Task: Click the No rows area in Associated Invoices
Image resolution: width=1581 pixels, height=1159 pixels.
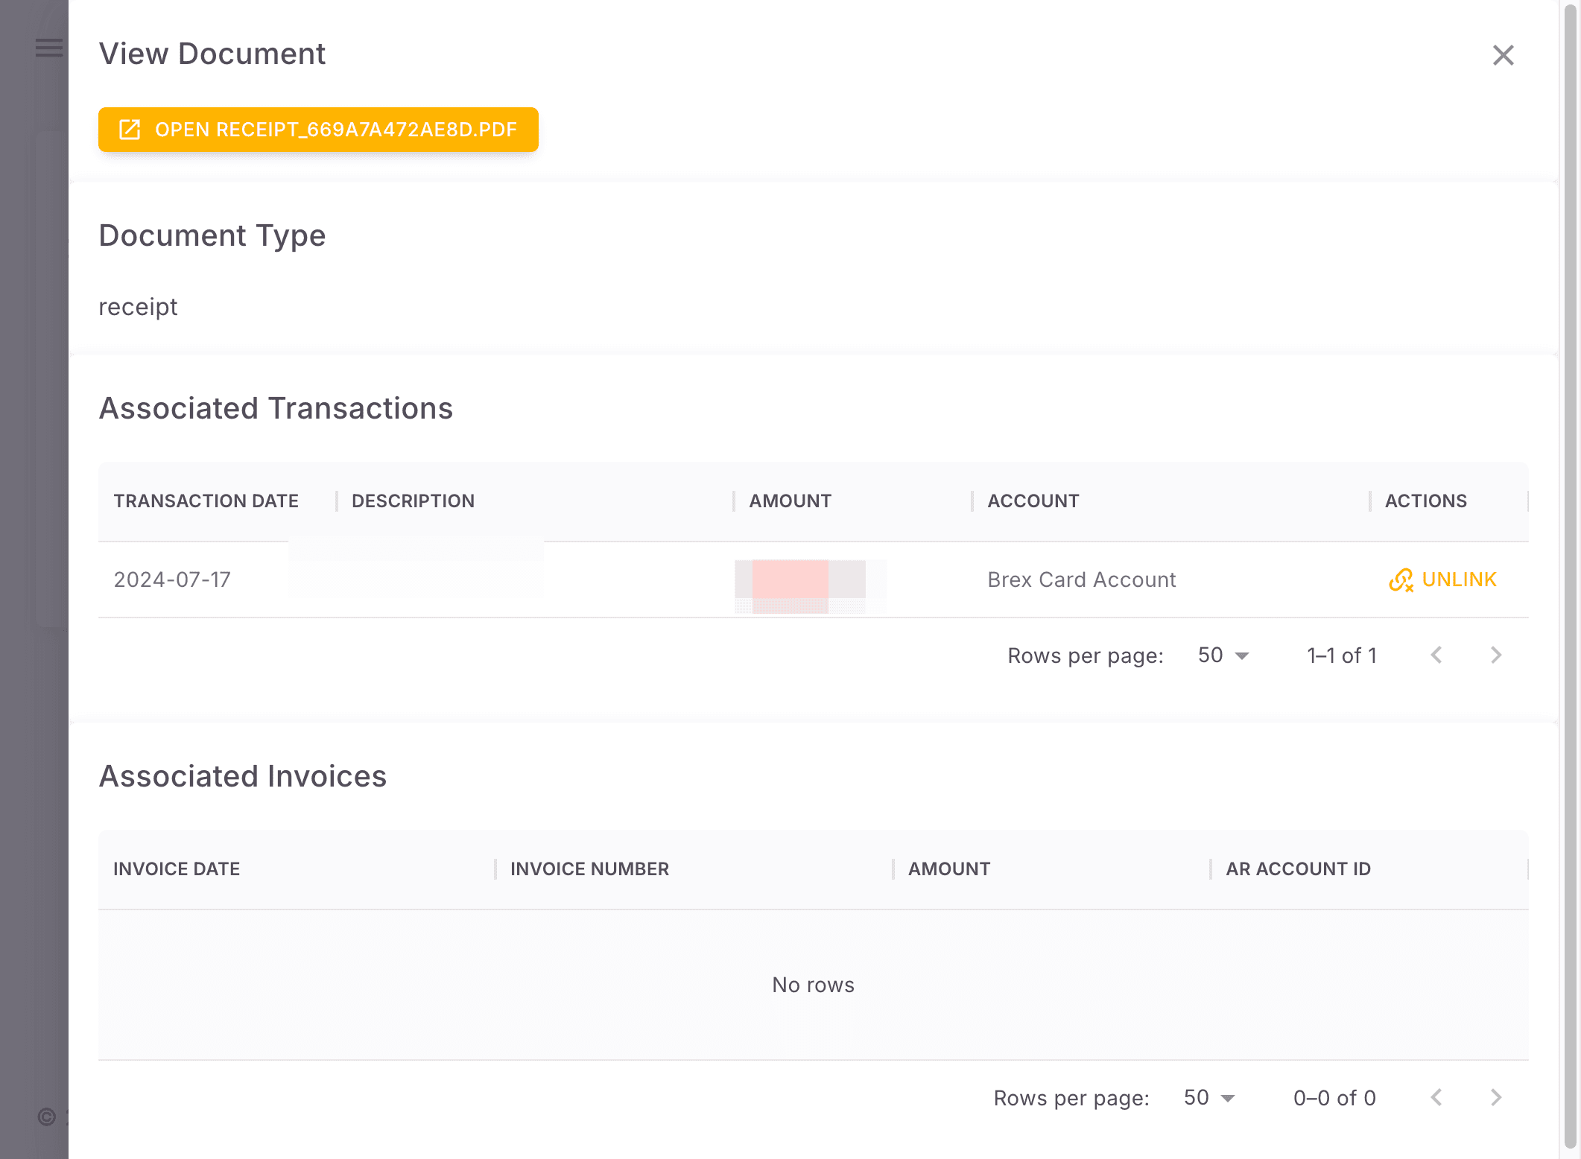Action: point(813,984)
